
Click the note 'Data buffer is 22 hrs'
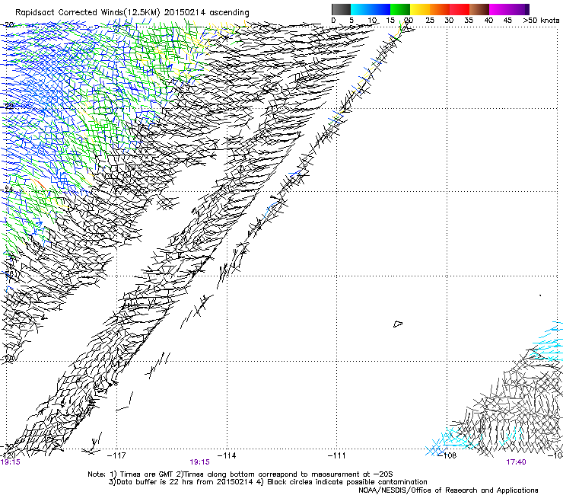161,482
